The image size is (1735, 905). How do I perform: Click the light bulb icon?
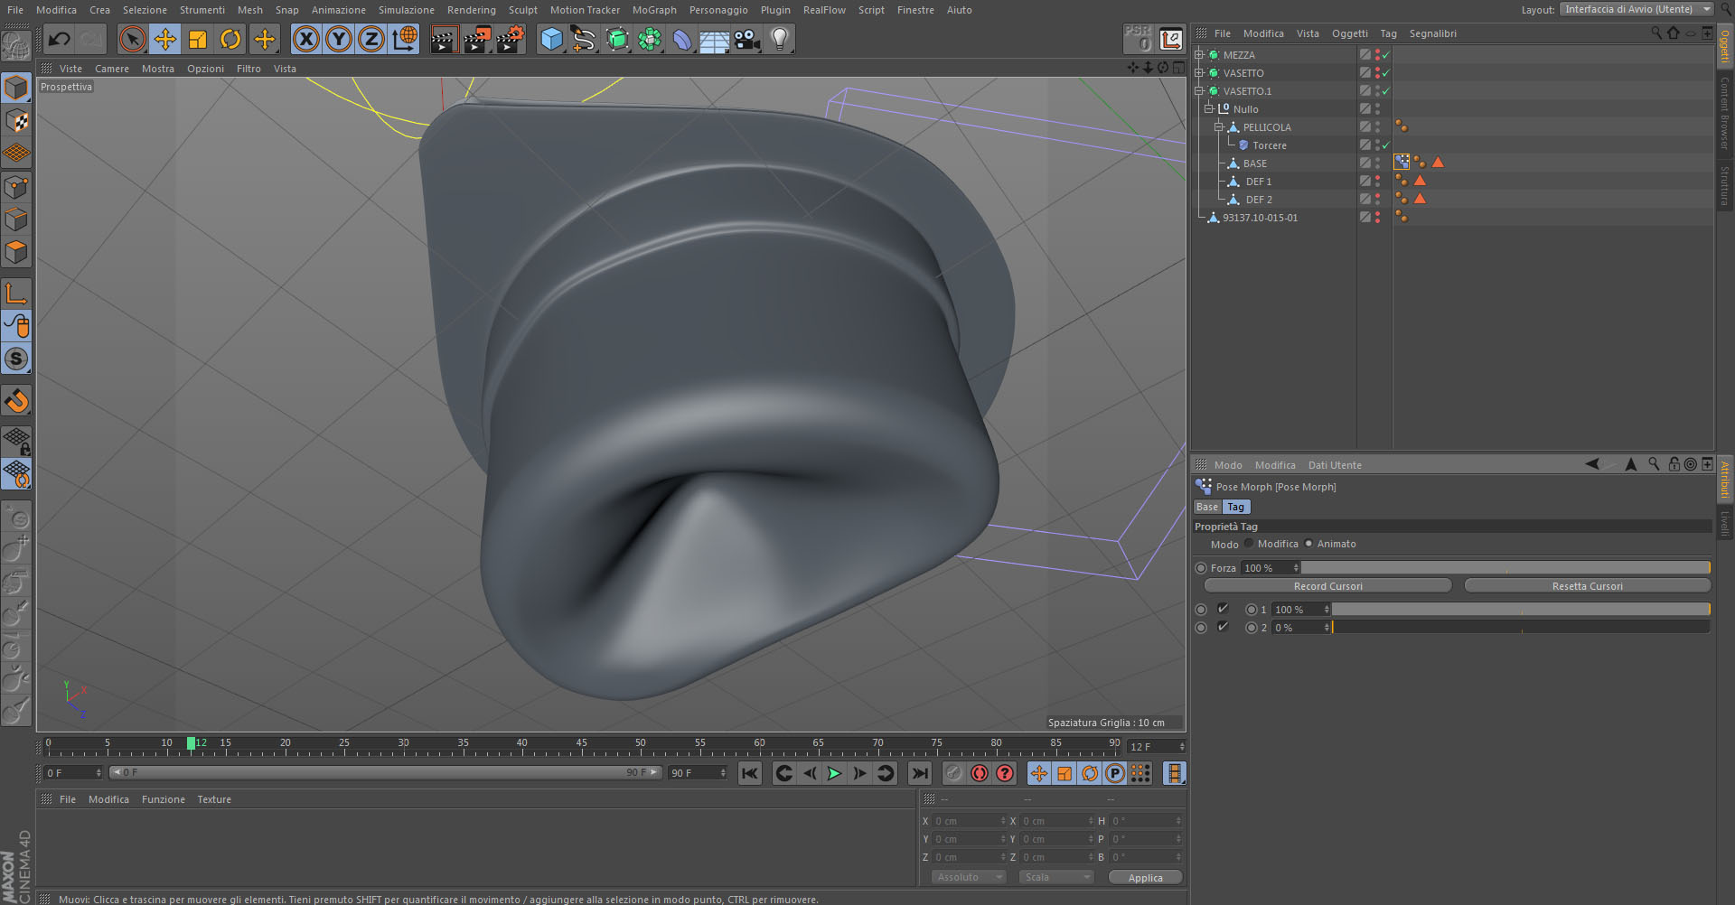click(x=780, y=39)
